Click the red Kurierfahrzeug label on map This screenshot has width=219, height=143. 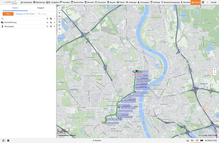pyautogui.click(x=138, y=75)
